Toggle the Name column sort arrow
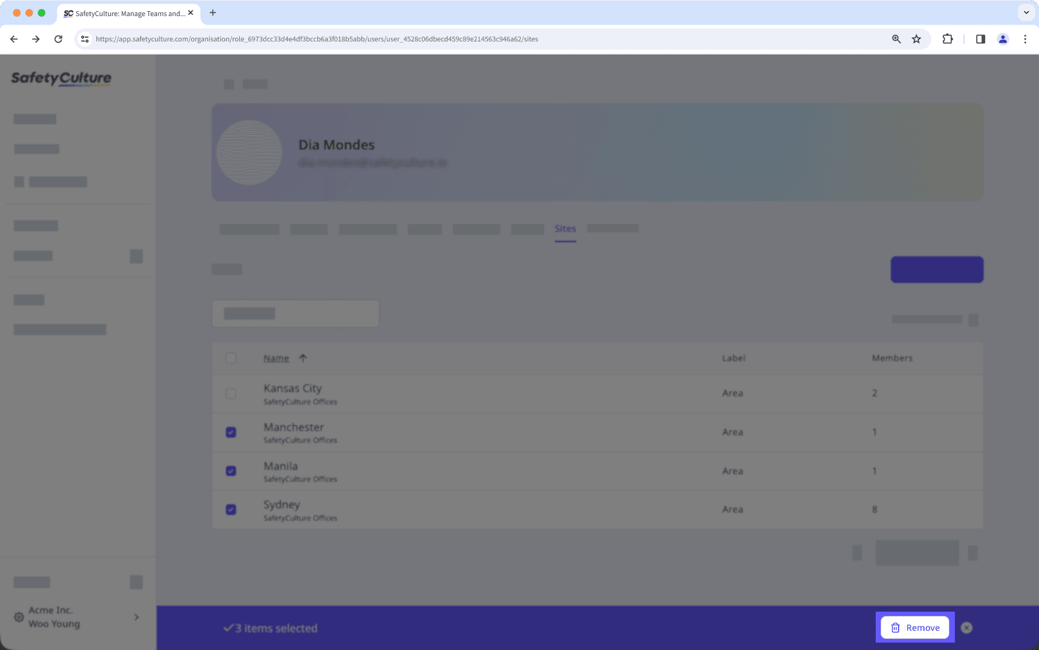1039x650 pixels. pyautogui.click(x=303, y=357)
